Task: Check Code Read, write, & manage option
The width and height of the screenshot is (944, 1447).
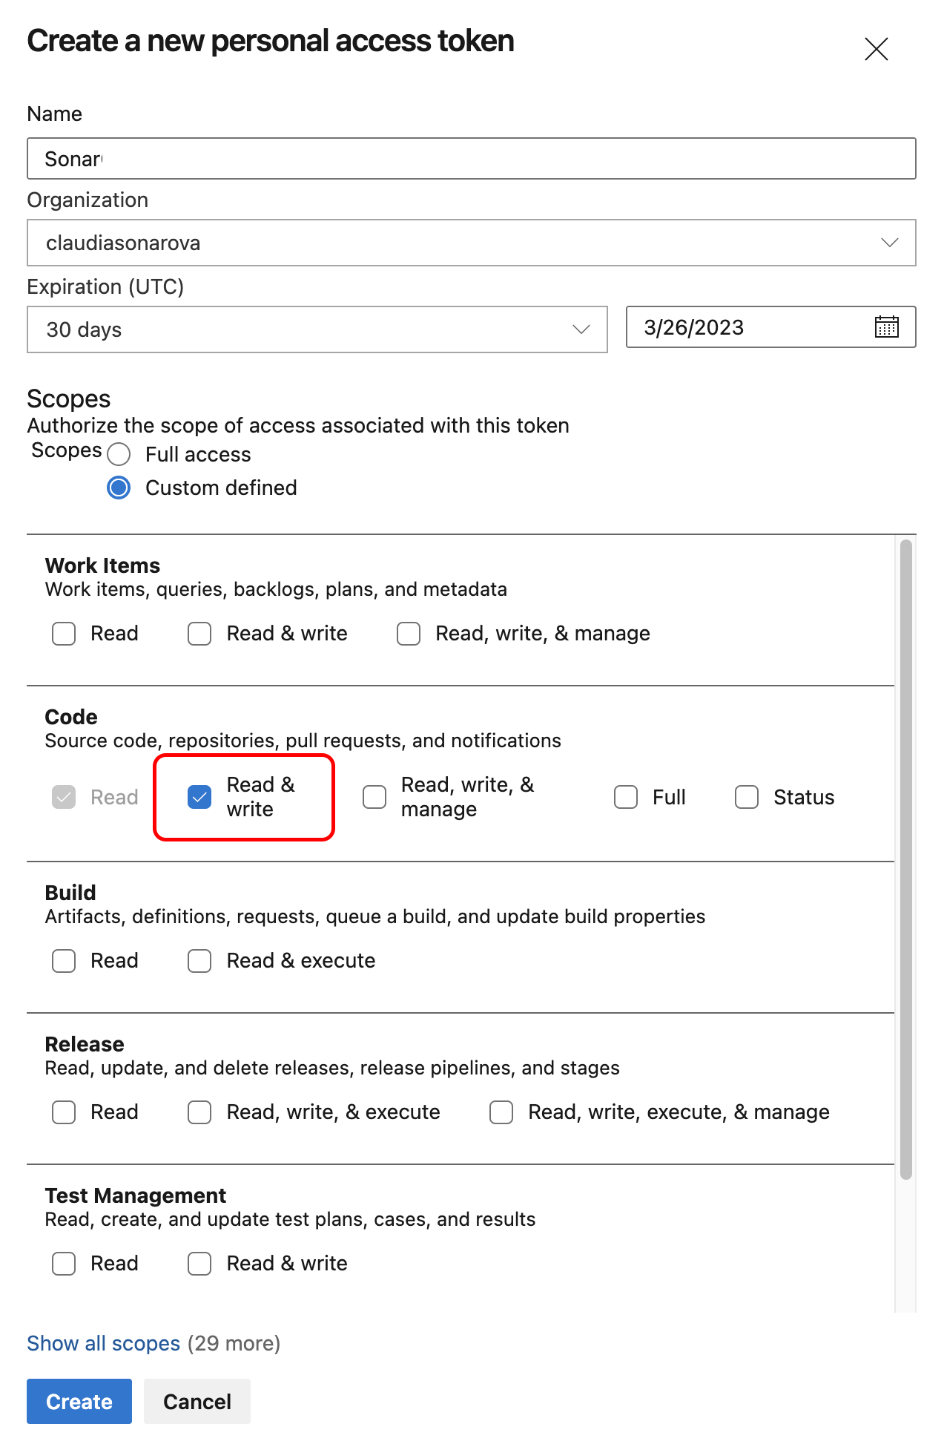Action: (374, 797)
